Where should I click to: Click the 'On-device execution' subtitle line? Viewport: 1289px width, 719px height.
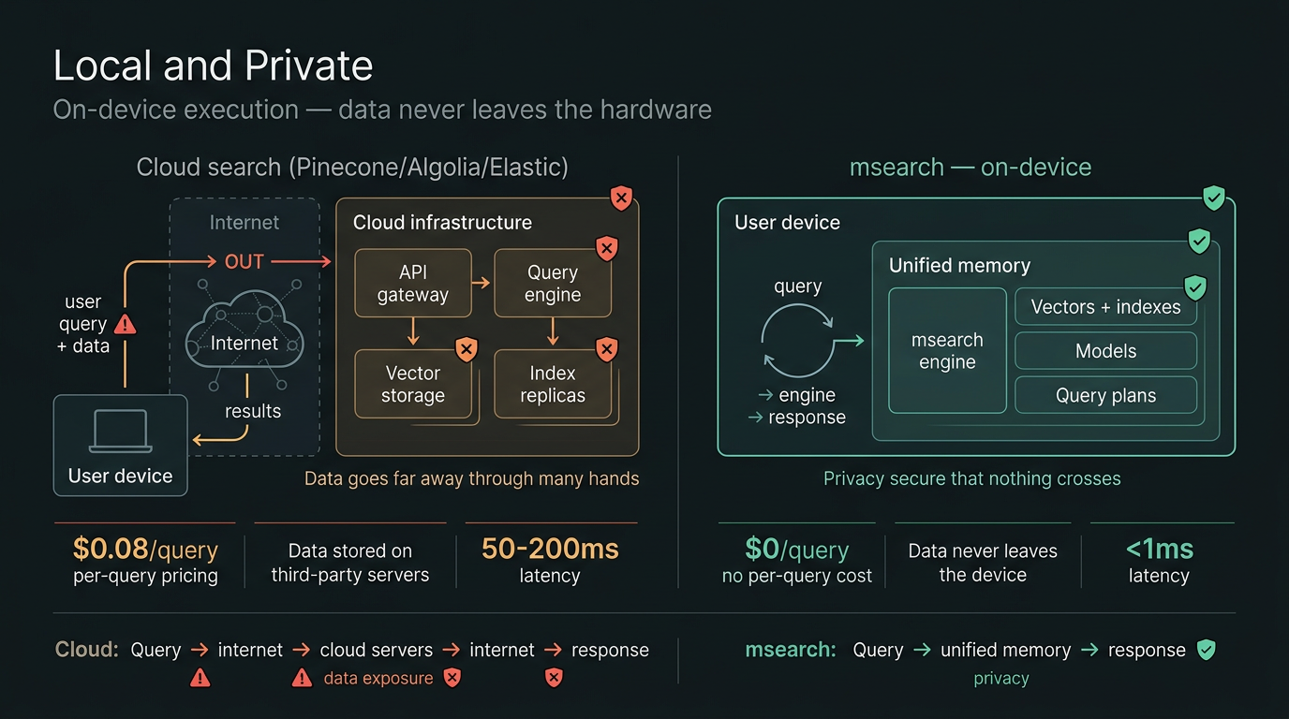pos(382,110)
